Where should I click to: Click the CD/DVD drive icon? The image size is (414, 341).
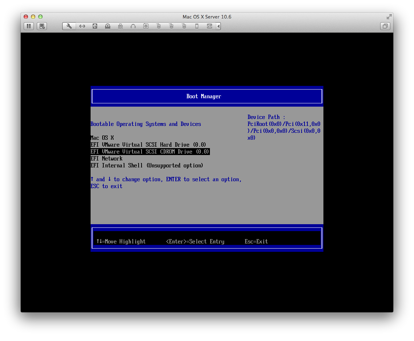pyautogui.click(x=108, y=26)
